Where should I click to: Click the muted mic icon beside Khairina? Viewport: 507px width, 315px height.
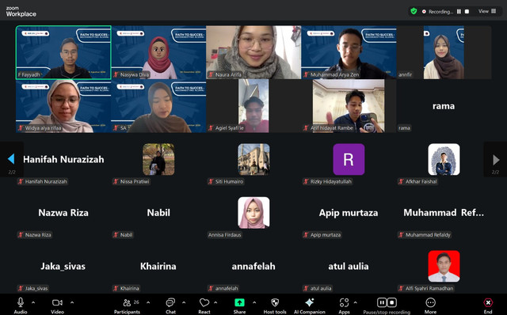pos(116,289)
